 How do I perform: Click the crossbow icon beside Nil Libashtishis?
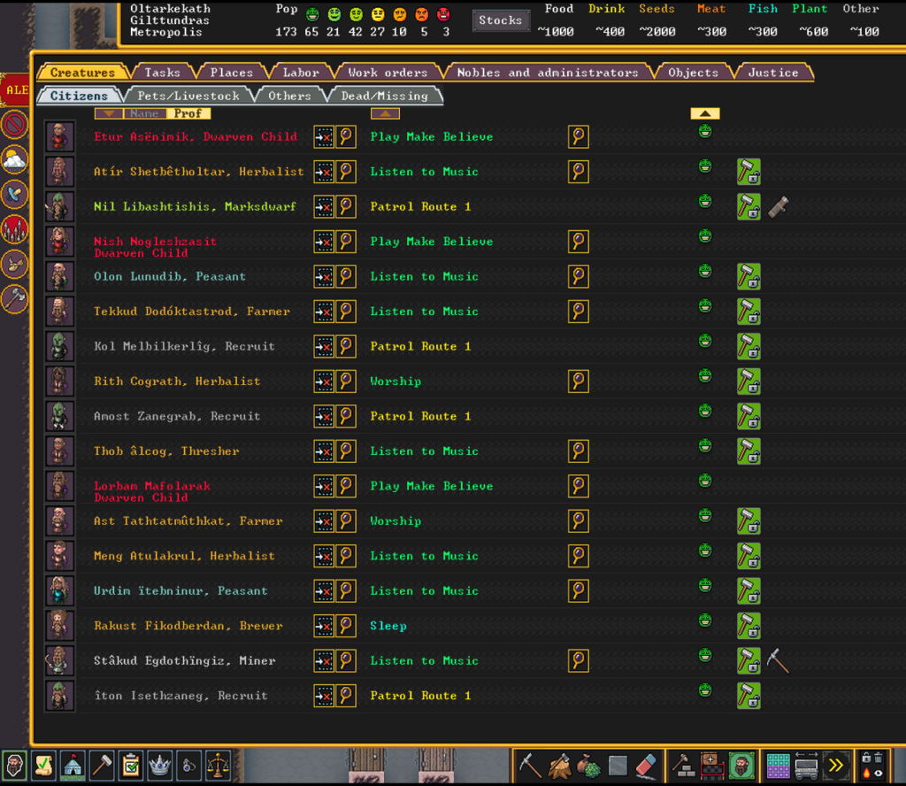click(x=779, y=207)
